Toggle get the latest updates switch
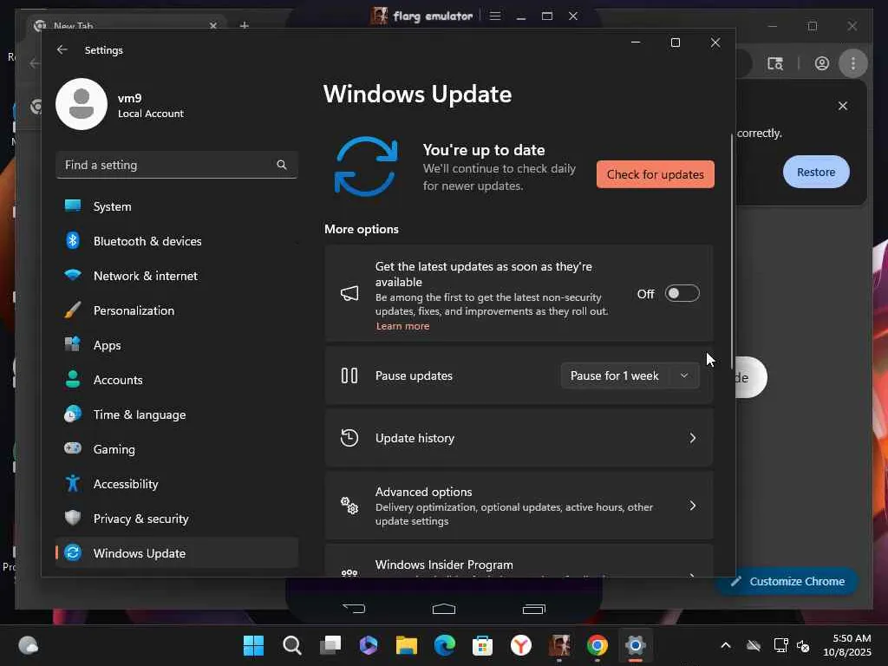 [682, 293]
